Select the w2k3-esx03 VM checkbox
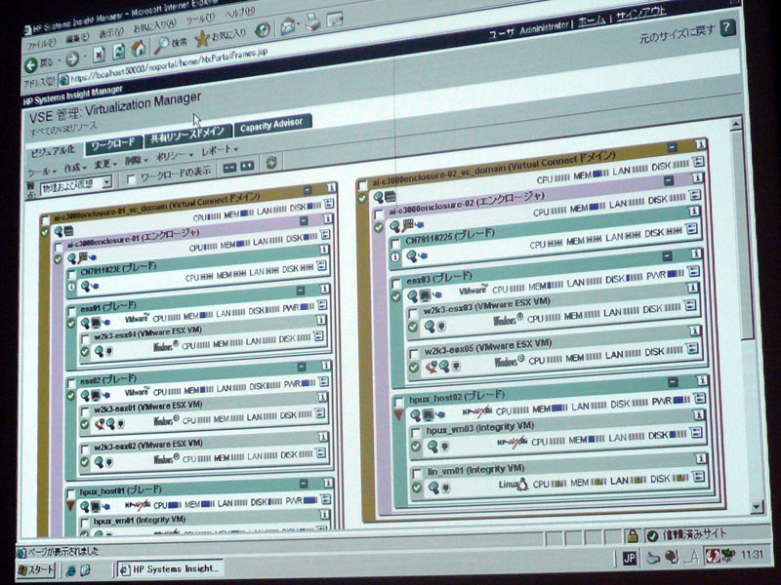The height and width of the screenshot is (585, 781). point(413,313)
